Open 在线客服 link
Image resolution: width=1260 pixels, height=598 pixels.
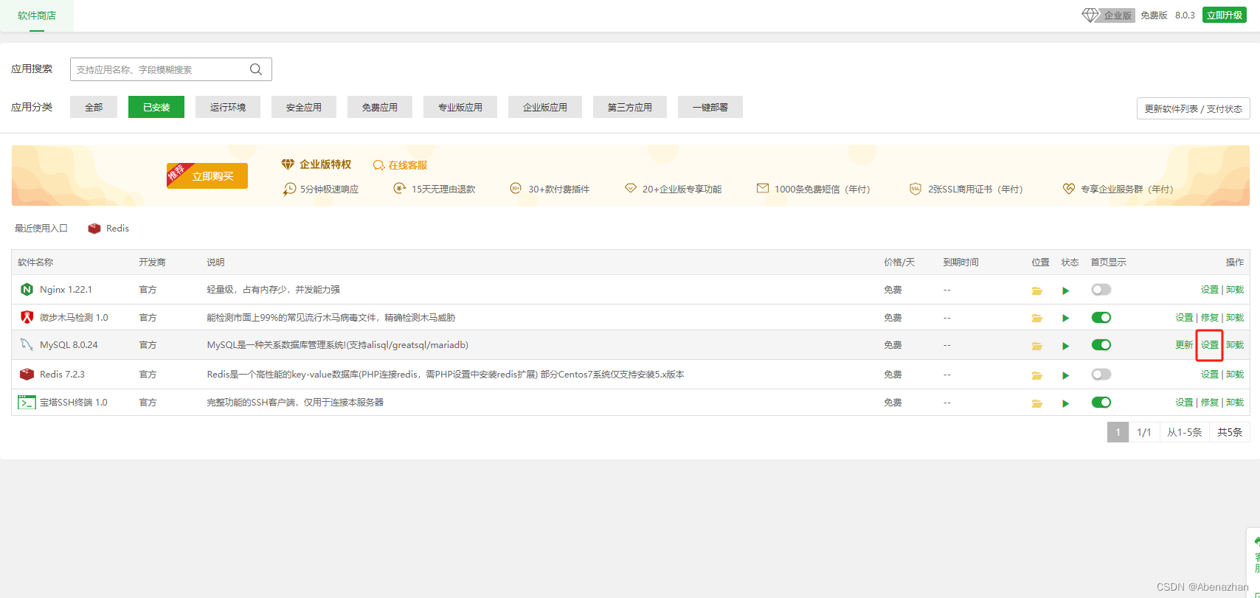click(x=408, y=165)
